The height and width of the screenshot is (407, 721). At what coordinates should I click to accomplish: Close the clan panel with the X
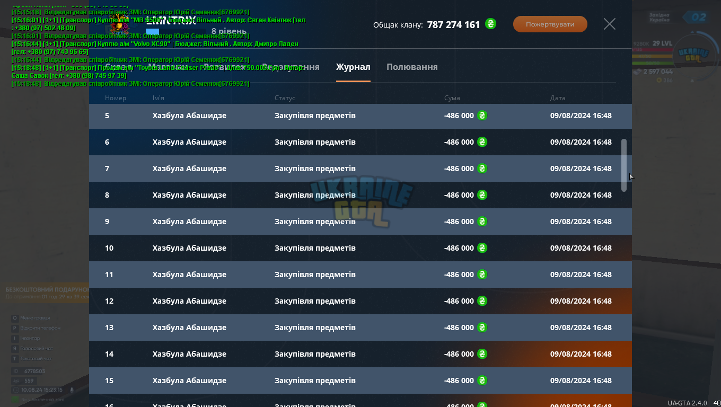pos(610,24)
